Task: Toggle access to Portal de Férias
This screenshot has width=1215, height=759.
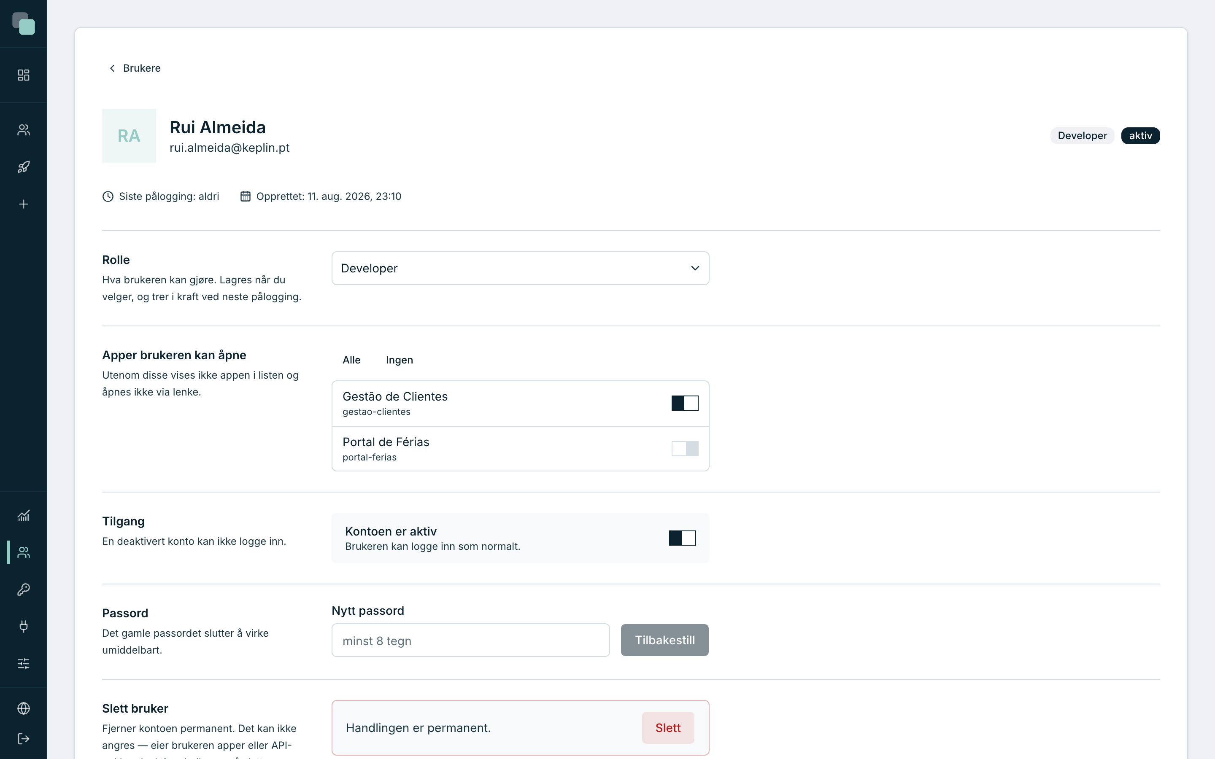Action: click(x=685, y=448)
